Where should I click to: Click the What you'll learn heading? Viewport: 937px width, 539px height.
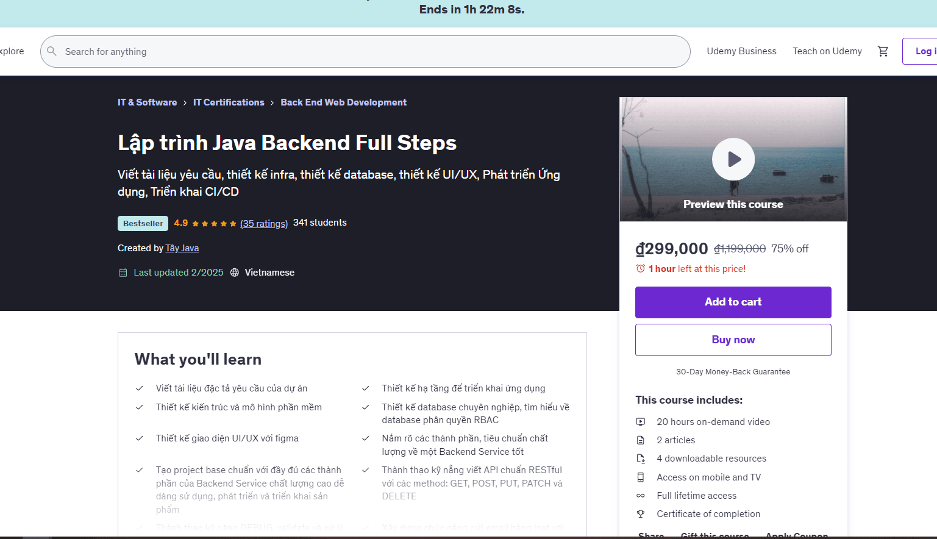point(198,359)
